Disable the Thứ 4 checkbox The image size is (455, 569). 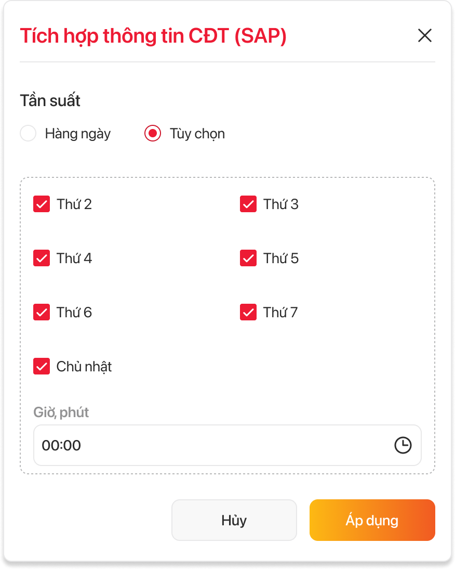[42, 258]
